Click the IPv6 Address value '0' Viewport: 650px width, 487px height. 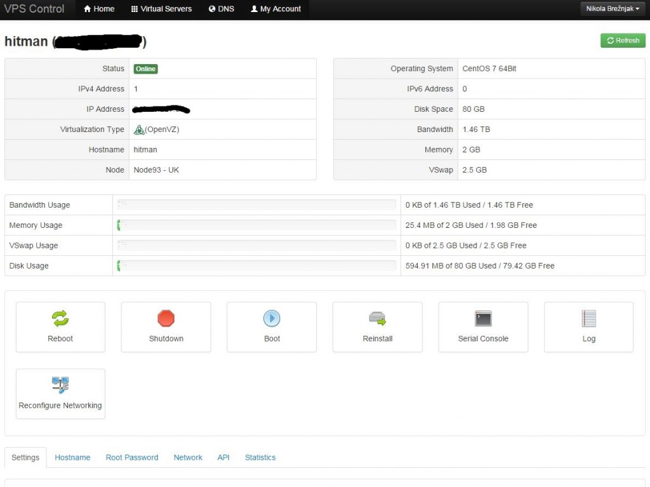point(465,89)
